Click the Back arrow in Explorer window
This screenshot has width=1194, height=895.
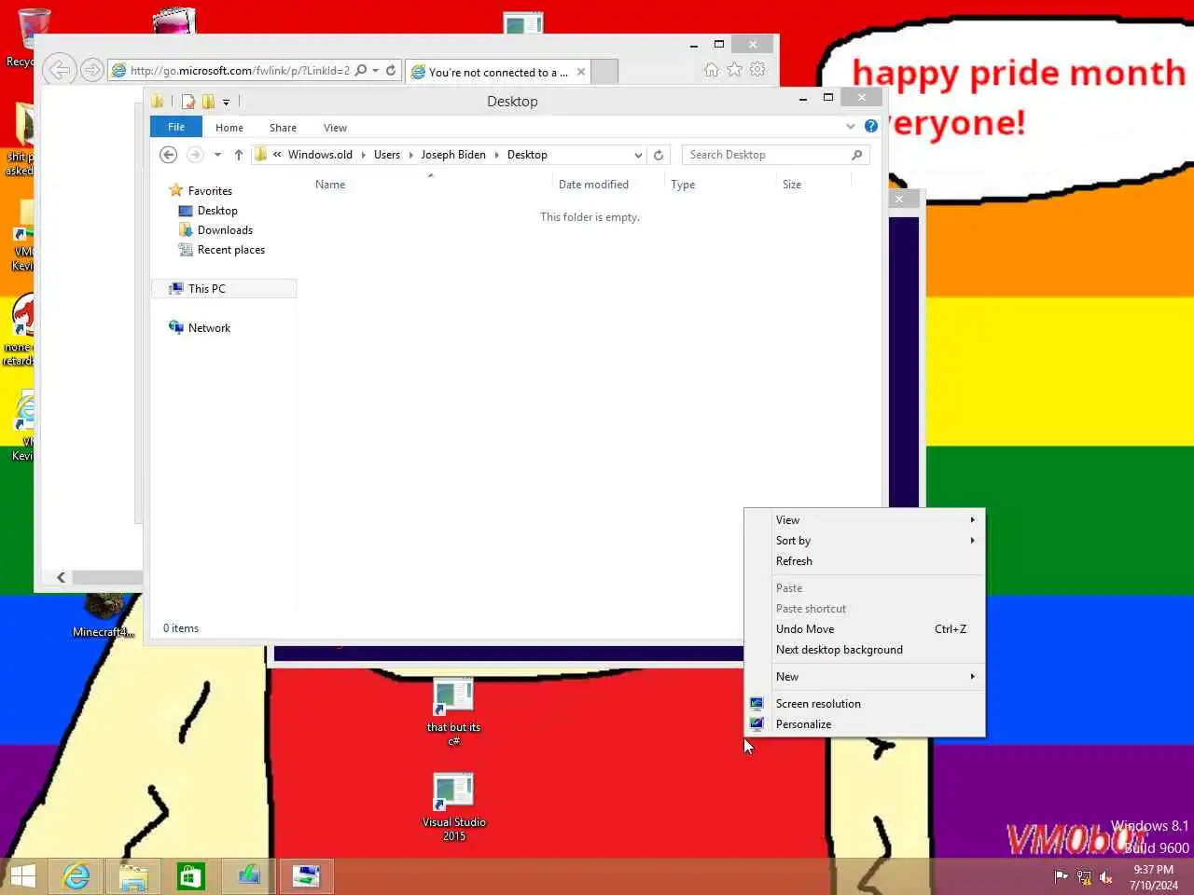[x=169, y=155]
